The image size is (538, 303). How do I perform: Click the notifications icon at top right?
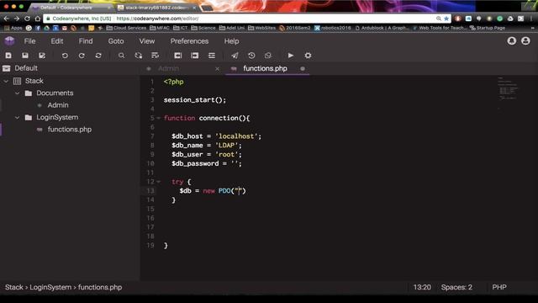512,41
